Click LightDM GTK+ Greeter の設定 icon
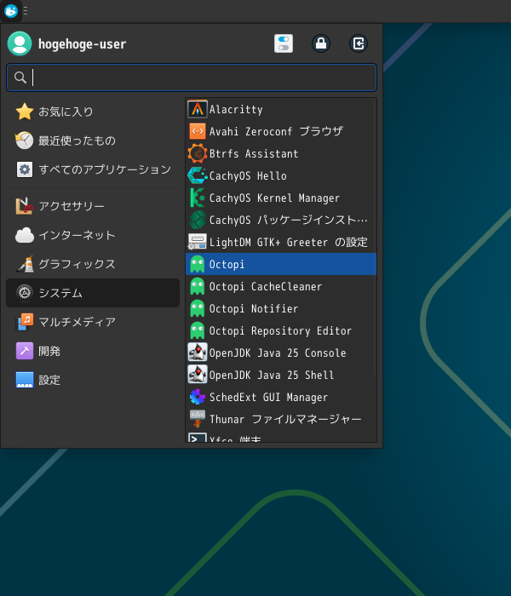The image size is (511, 596). coord(198,242)
